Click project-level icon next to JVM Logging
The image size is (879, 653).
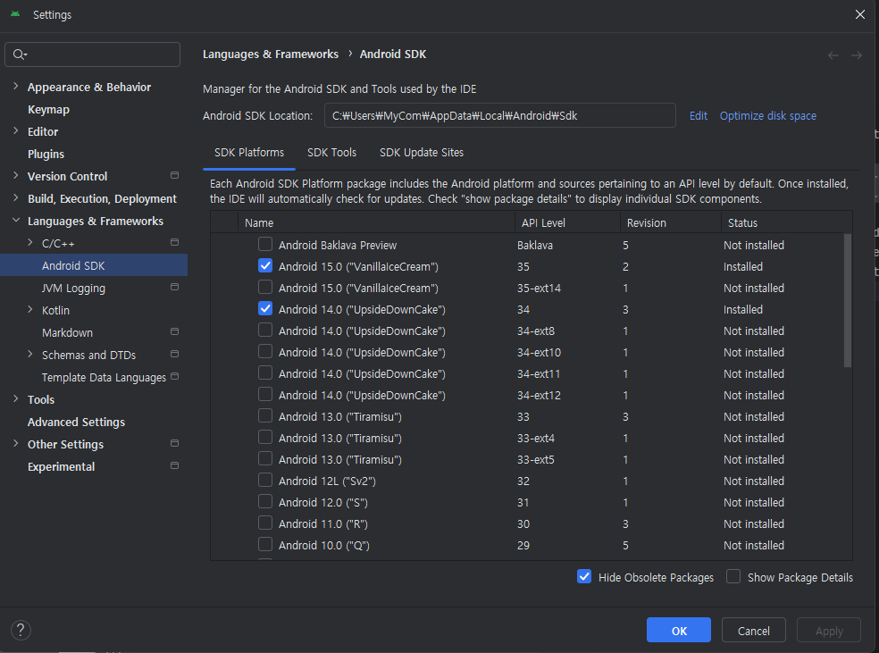(174, 287)
